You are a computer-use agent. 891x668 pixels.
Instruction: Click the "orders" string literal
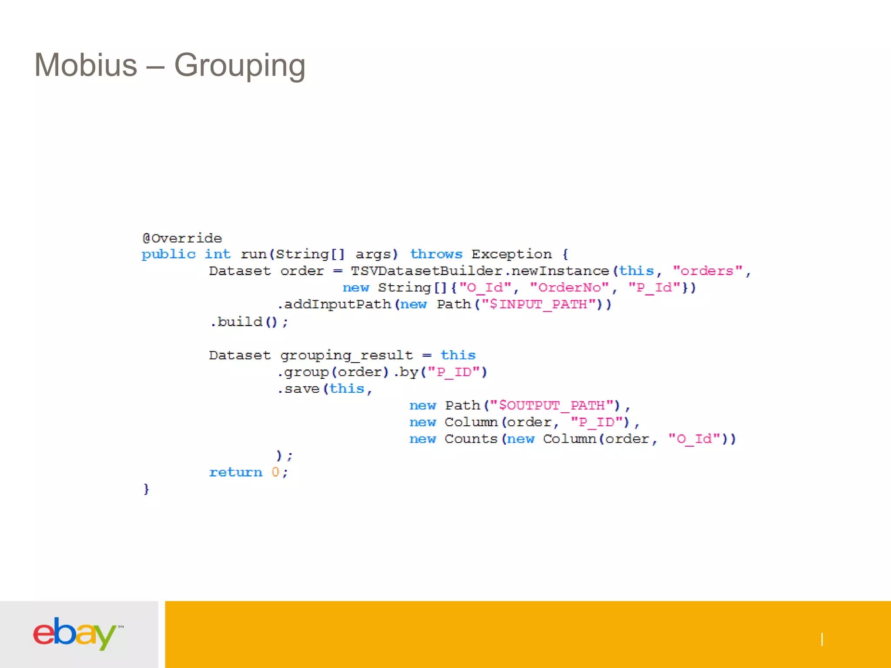coord(707,271)
